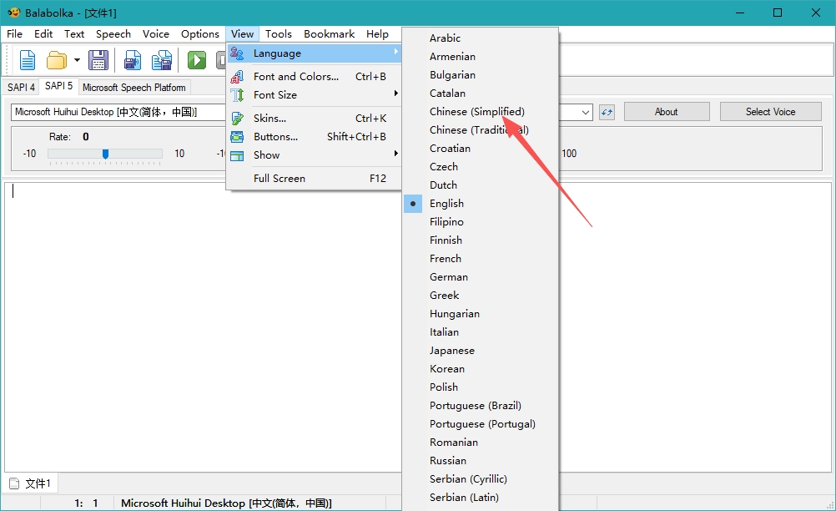Click the Balabolka app icon in title bar
836x511 pixels.
[x=14, y=13]
